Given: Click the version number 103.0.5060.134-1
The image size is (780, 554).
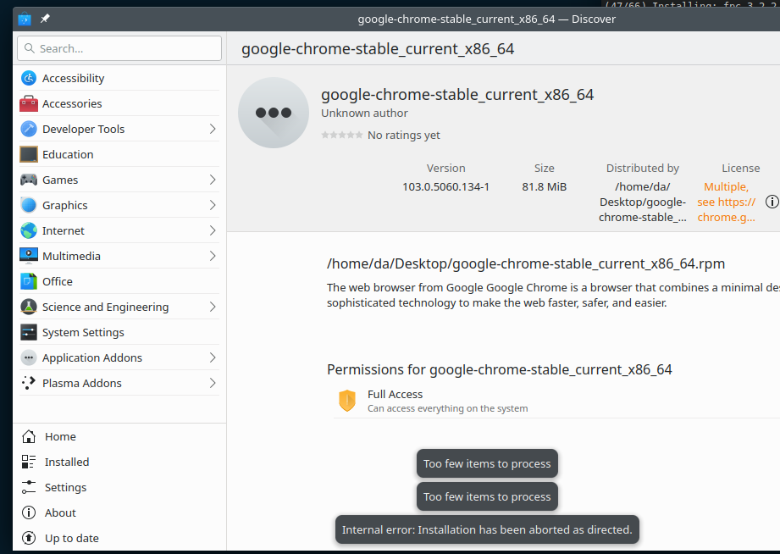Looking at the screenshot, I should (x=445, y=186).
